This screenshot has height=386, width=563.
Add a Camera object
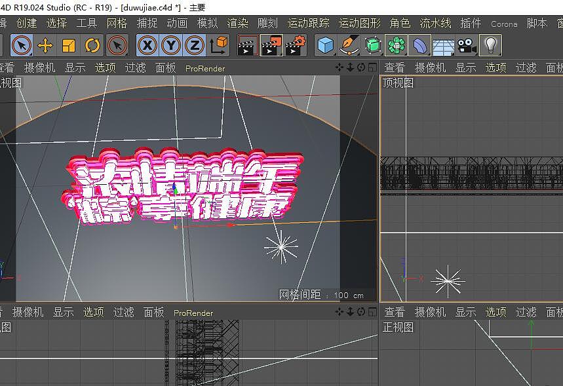click(467, 46)
